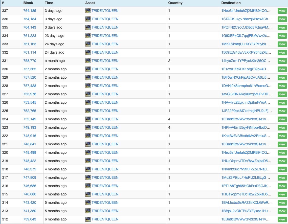The image size is (288, 224).
Task: Open destination address 1F1cwHXtKDX1prgiEQok4D
Action: [245, 69]
